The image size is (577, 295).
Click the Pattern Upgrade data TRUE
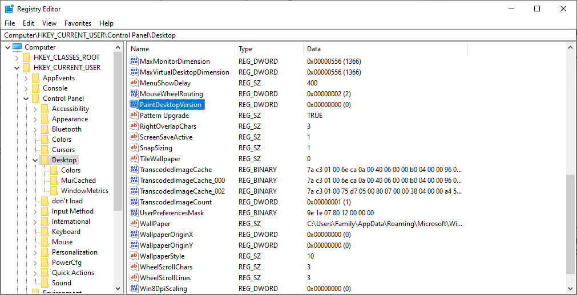pos(314,116)
